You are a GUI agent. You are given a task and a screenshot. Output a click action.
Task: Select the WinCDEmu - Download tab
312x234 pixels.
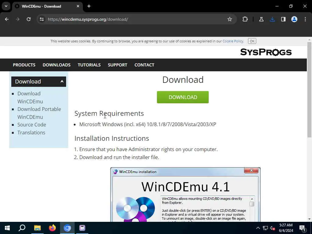point(47,6)
